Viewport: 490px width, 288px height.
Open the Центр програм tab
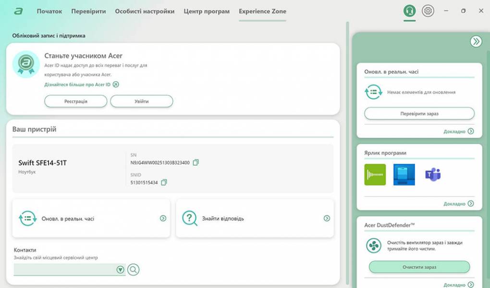tap(207, 12)
